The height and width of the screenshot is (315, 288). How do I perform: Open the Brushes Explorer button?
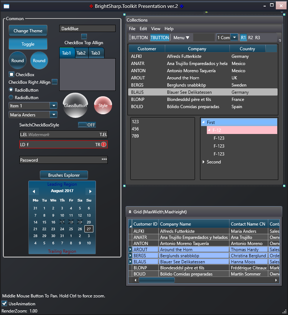tap(64, 175)
